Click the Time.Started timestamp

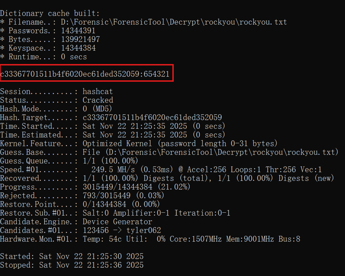135,126
